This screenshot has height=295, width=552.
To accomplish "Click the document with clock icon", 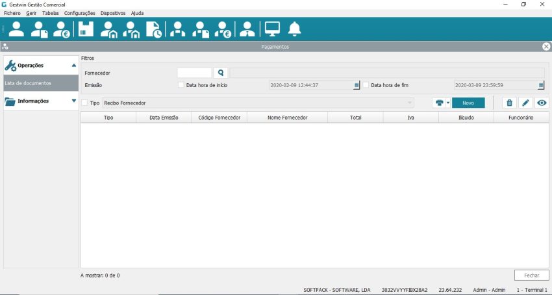I will click(154, 29).
